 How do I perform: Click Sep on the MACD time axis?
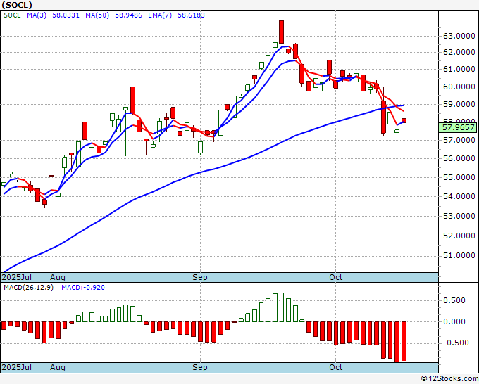[x=200, y=367]
